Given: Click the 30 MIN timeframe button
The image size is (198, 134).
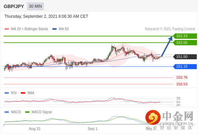Looking at the screenshot, I should (35, 6).
